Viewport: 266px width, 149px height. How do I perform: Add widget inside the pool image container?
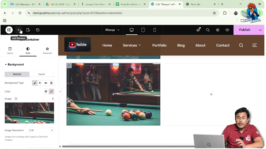tap(113, 94)
